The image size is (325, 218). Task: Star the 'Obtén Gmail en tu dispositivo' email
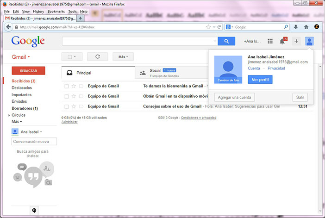point(74,96)
